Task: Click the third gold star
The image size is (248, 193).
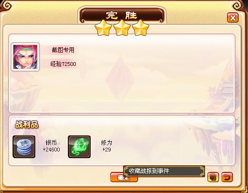Action: tap(141, 28)
